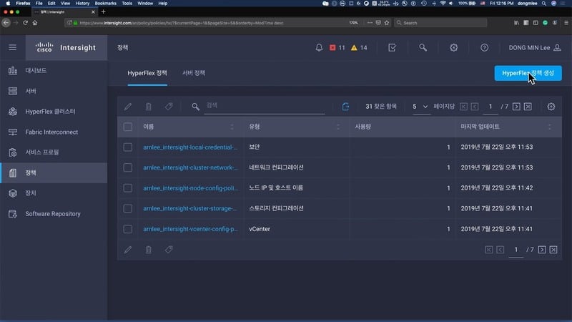The image size is (572, 322).
Task: Open 장치 in the sidebar
Action: click(x=54, y=193)
